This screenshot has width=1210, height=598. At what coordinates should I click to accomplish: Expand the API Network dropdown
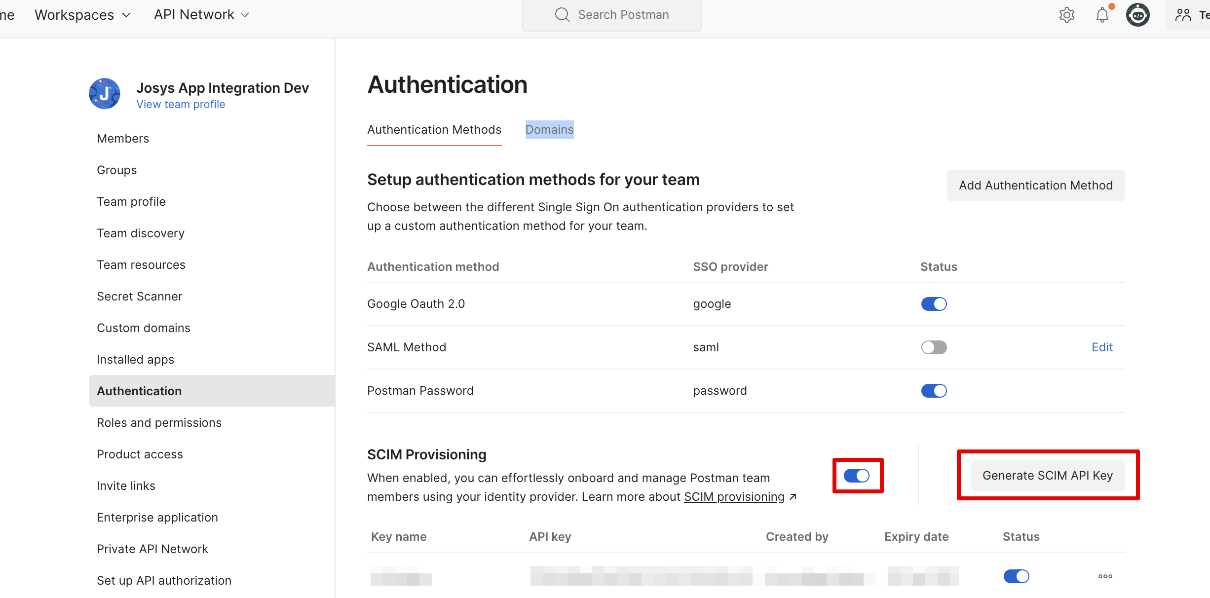pos(201,15)
